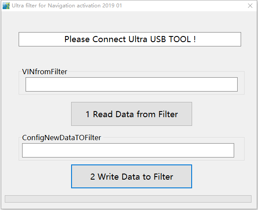This screenshot has height=210, width=258.
Task: Click the word 'Connect' in the status message
Action: pos(109,39)
